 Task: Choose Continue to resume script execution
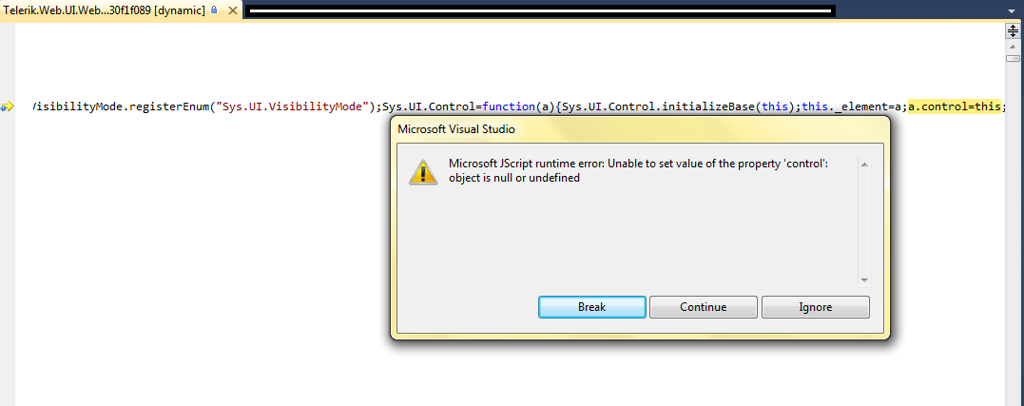coord(704,307)
